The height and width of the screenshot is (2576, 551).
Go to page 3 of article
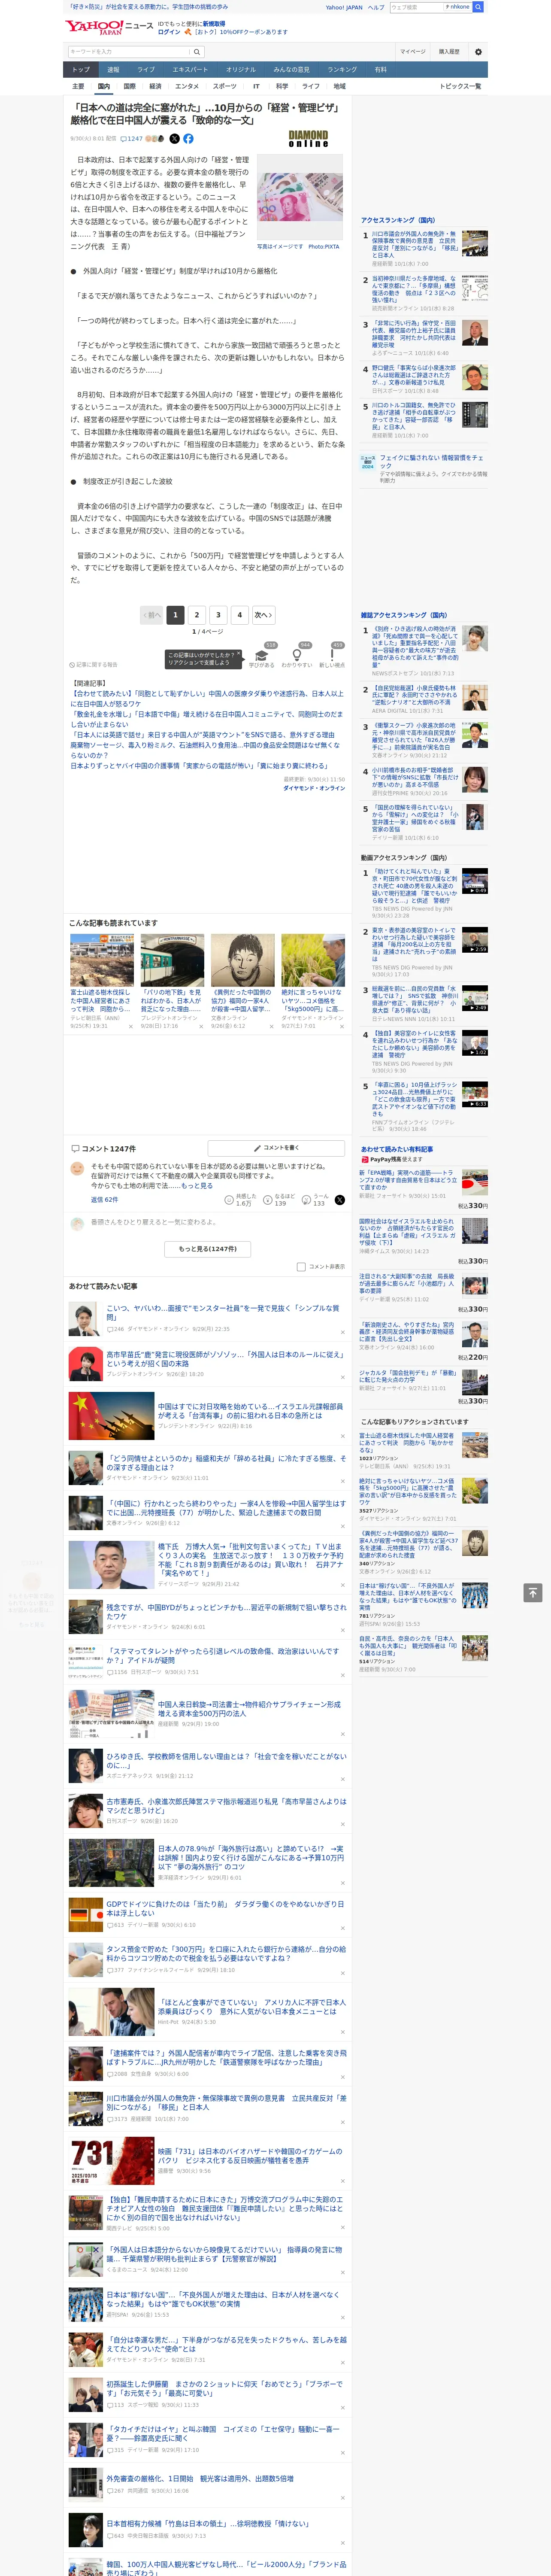218,615
